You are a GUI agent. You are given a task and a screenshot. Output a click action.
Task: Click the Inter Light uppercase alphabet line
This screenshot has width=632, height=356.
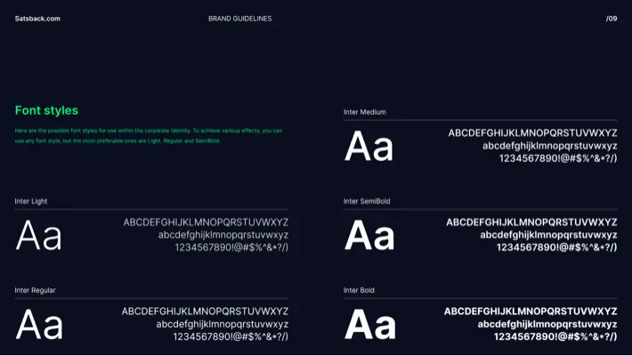[x=206, y=222]
